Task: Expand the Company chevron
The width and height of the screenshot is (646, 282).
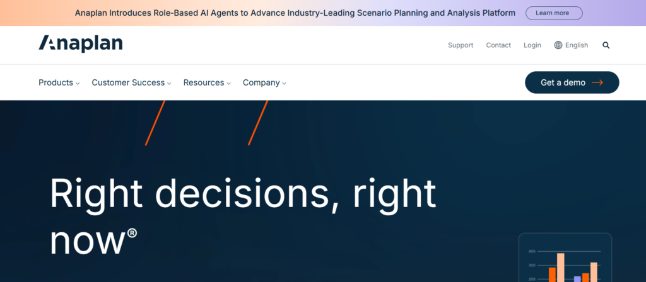Action: pos(285,83)
